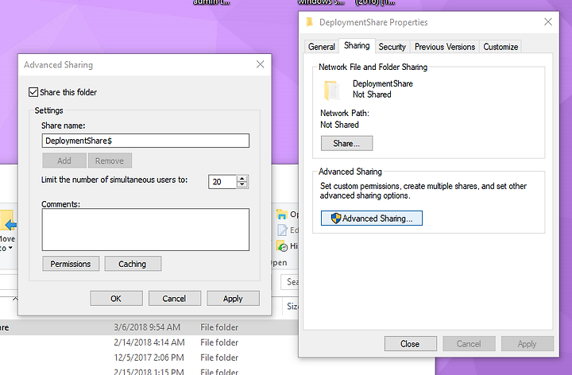Increase simultaneous users limit with up arrow
The height and width of the screenshot is (375, 572).
(x=242, y=179)
